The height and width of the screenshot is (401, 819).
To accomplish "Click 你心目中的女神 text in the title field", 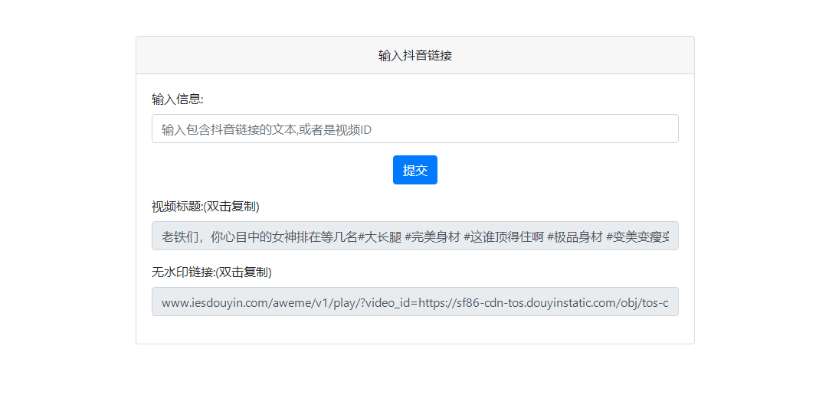I will [x=251, y=236].
